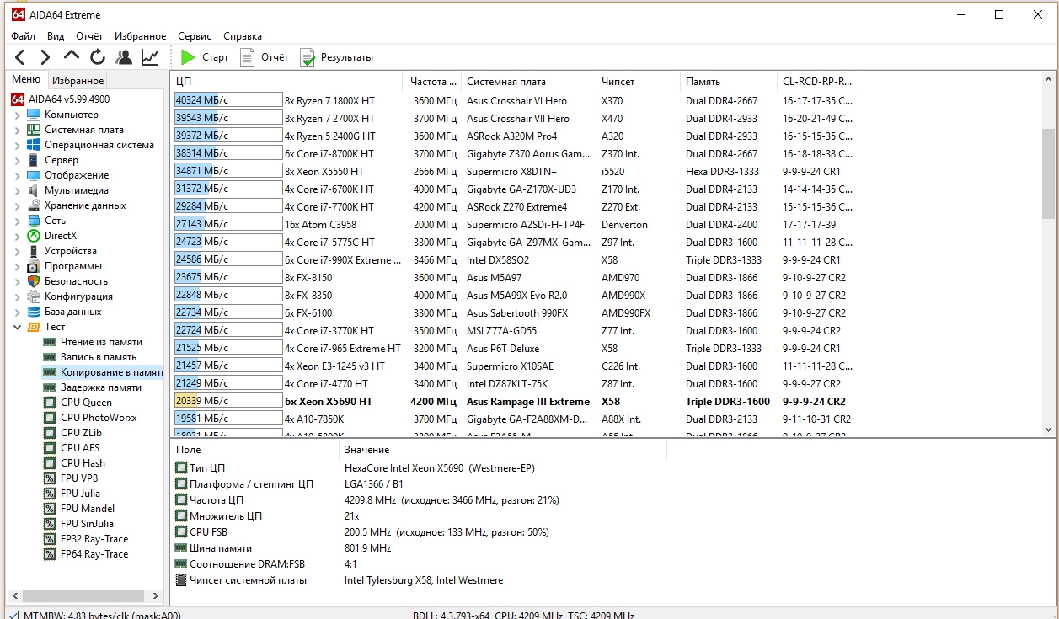Click the FPU Mandel test icon
The width and height of the screenshot is (1059, 619).
tap(50, 509)
